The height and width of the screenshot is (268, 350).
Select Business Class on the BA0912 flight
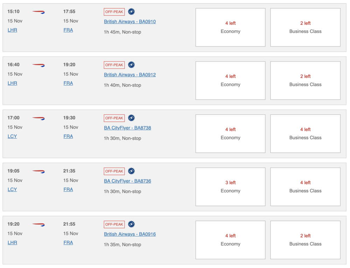pos(305,80)
